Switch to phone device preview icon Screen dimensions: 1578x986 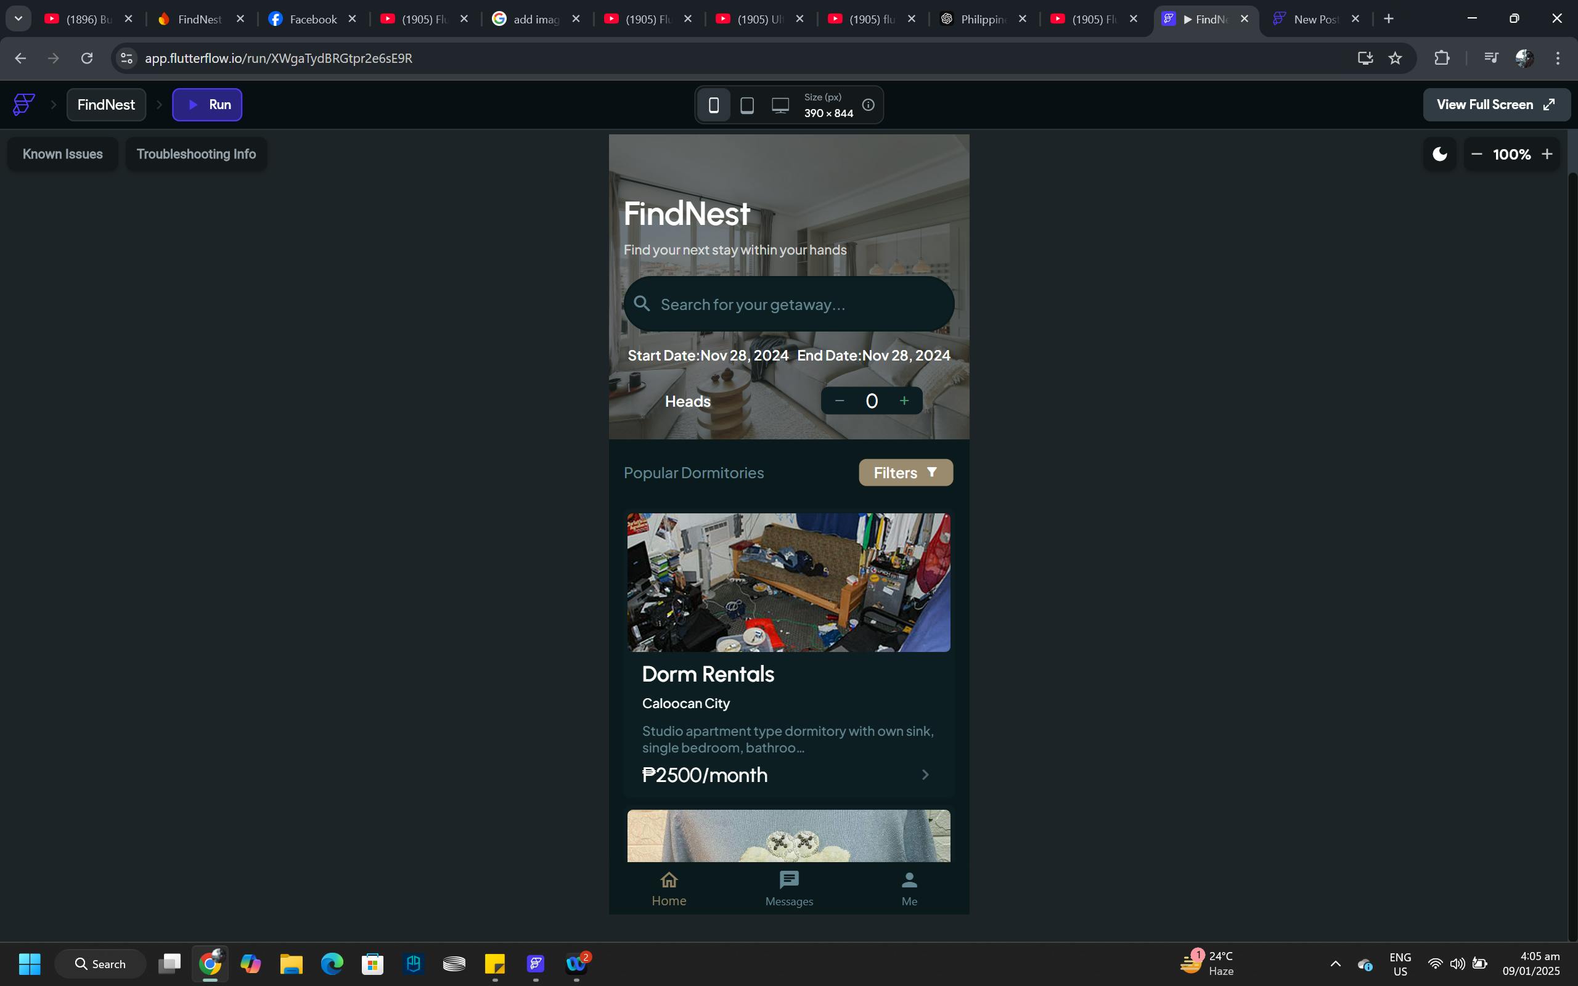click(x=713, y=105)
